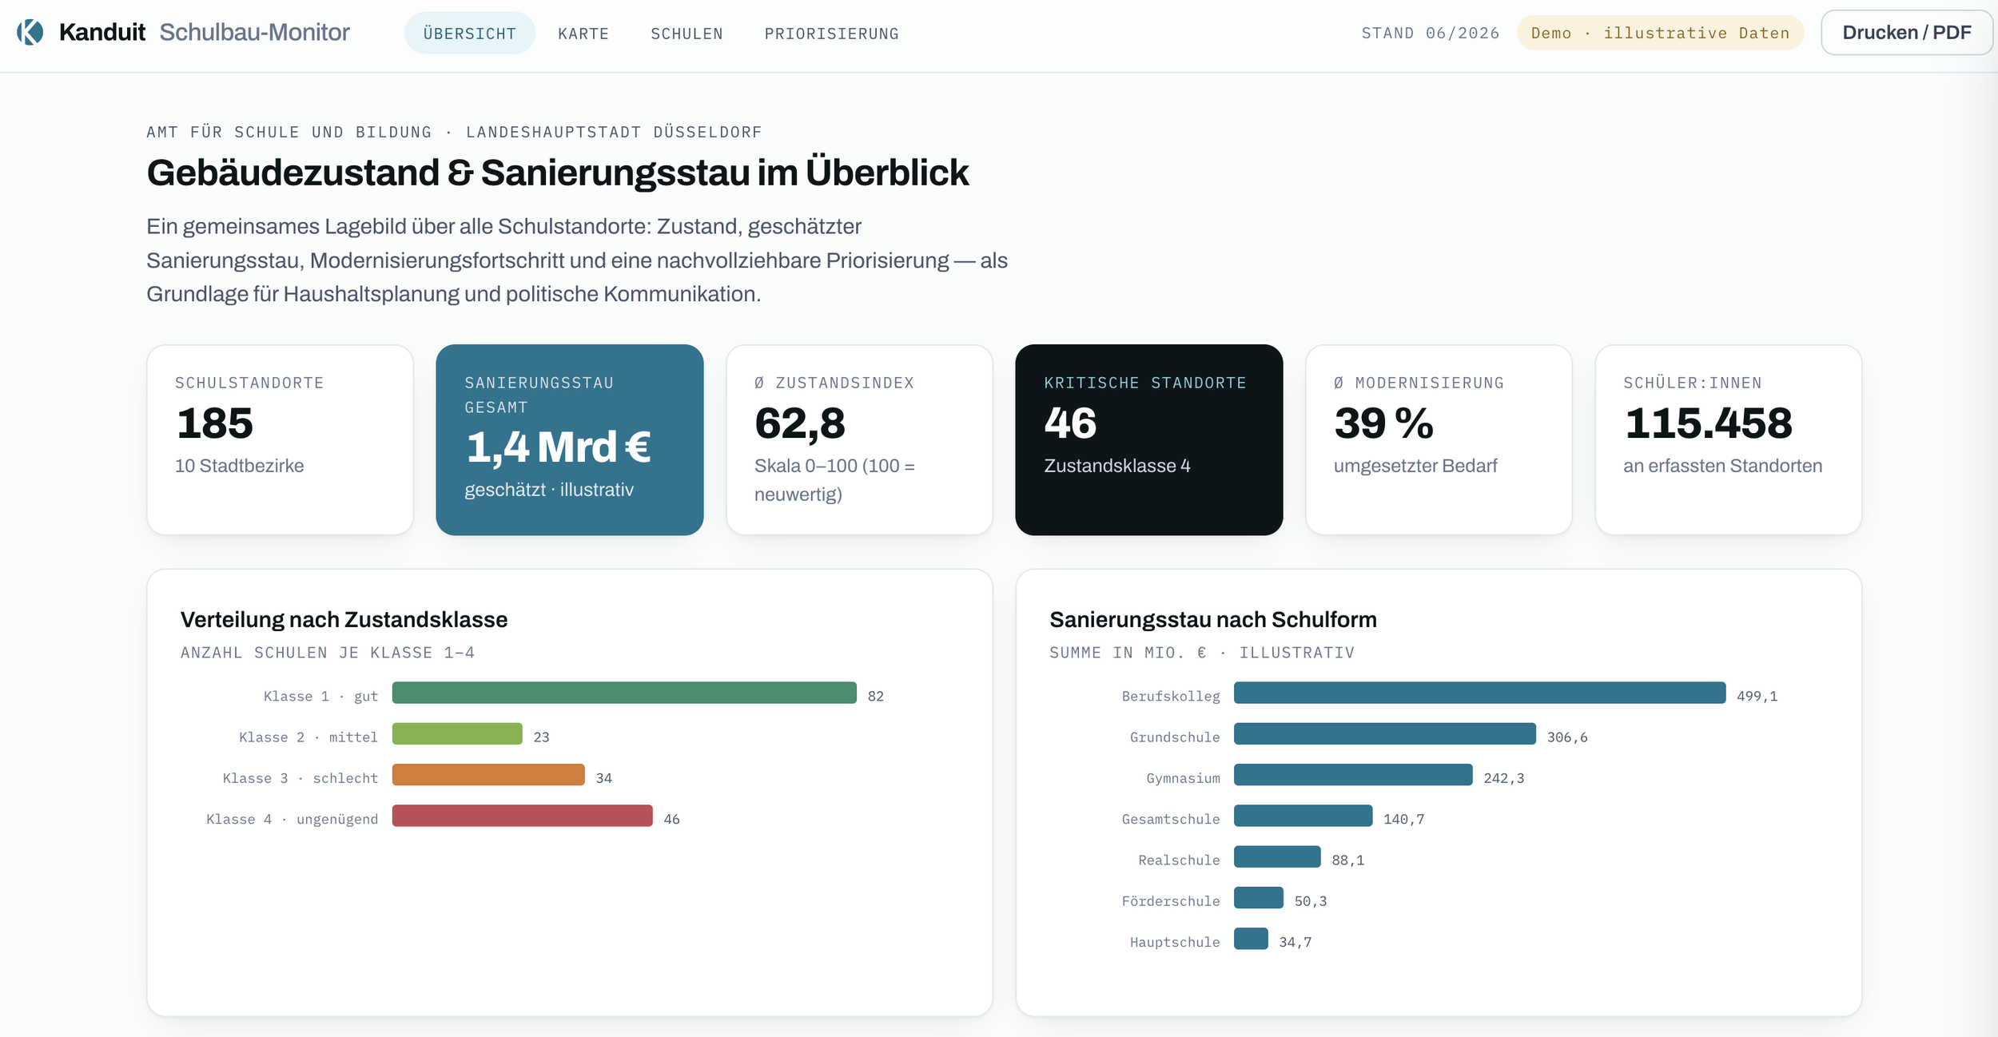
Task: Click the count 82 for Klasse 1
Action: click(876, 696)
